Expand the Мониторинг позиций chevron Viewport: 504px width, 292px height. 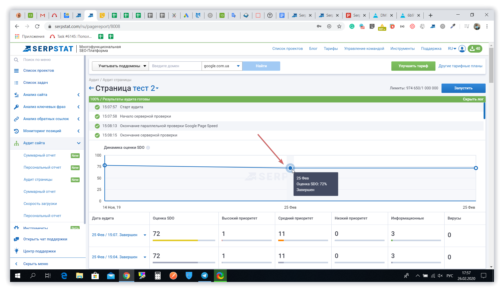point(79,131)
